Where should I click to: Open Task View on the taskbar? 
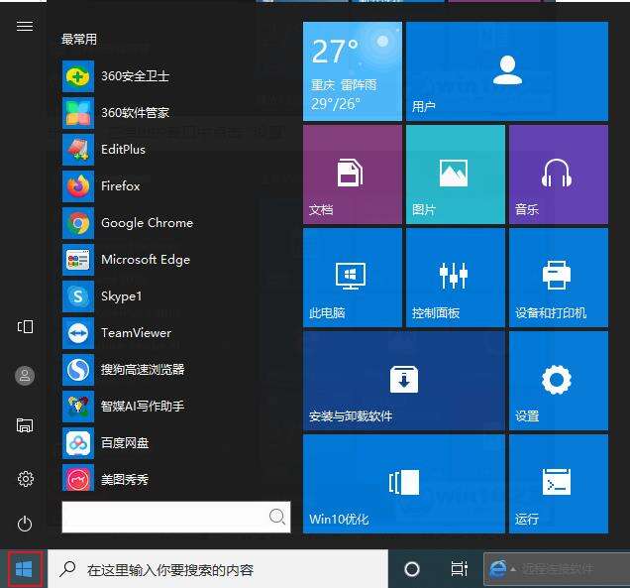tap(459, 569)
